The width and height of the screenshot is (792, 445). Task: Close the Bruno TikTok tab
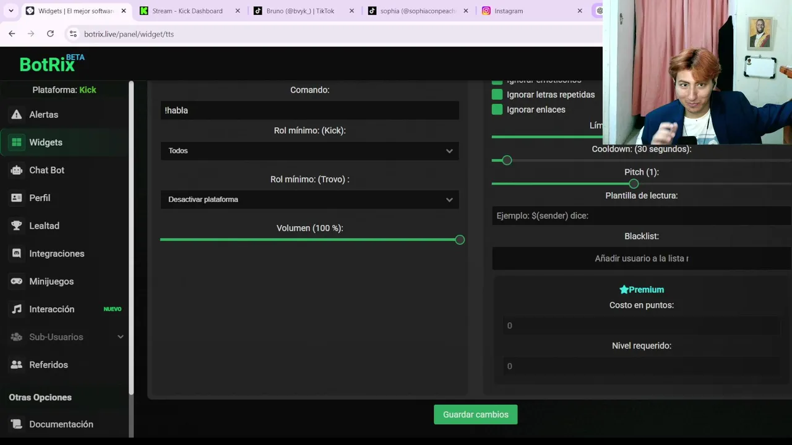352,11
